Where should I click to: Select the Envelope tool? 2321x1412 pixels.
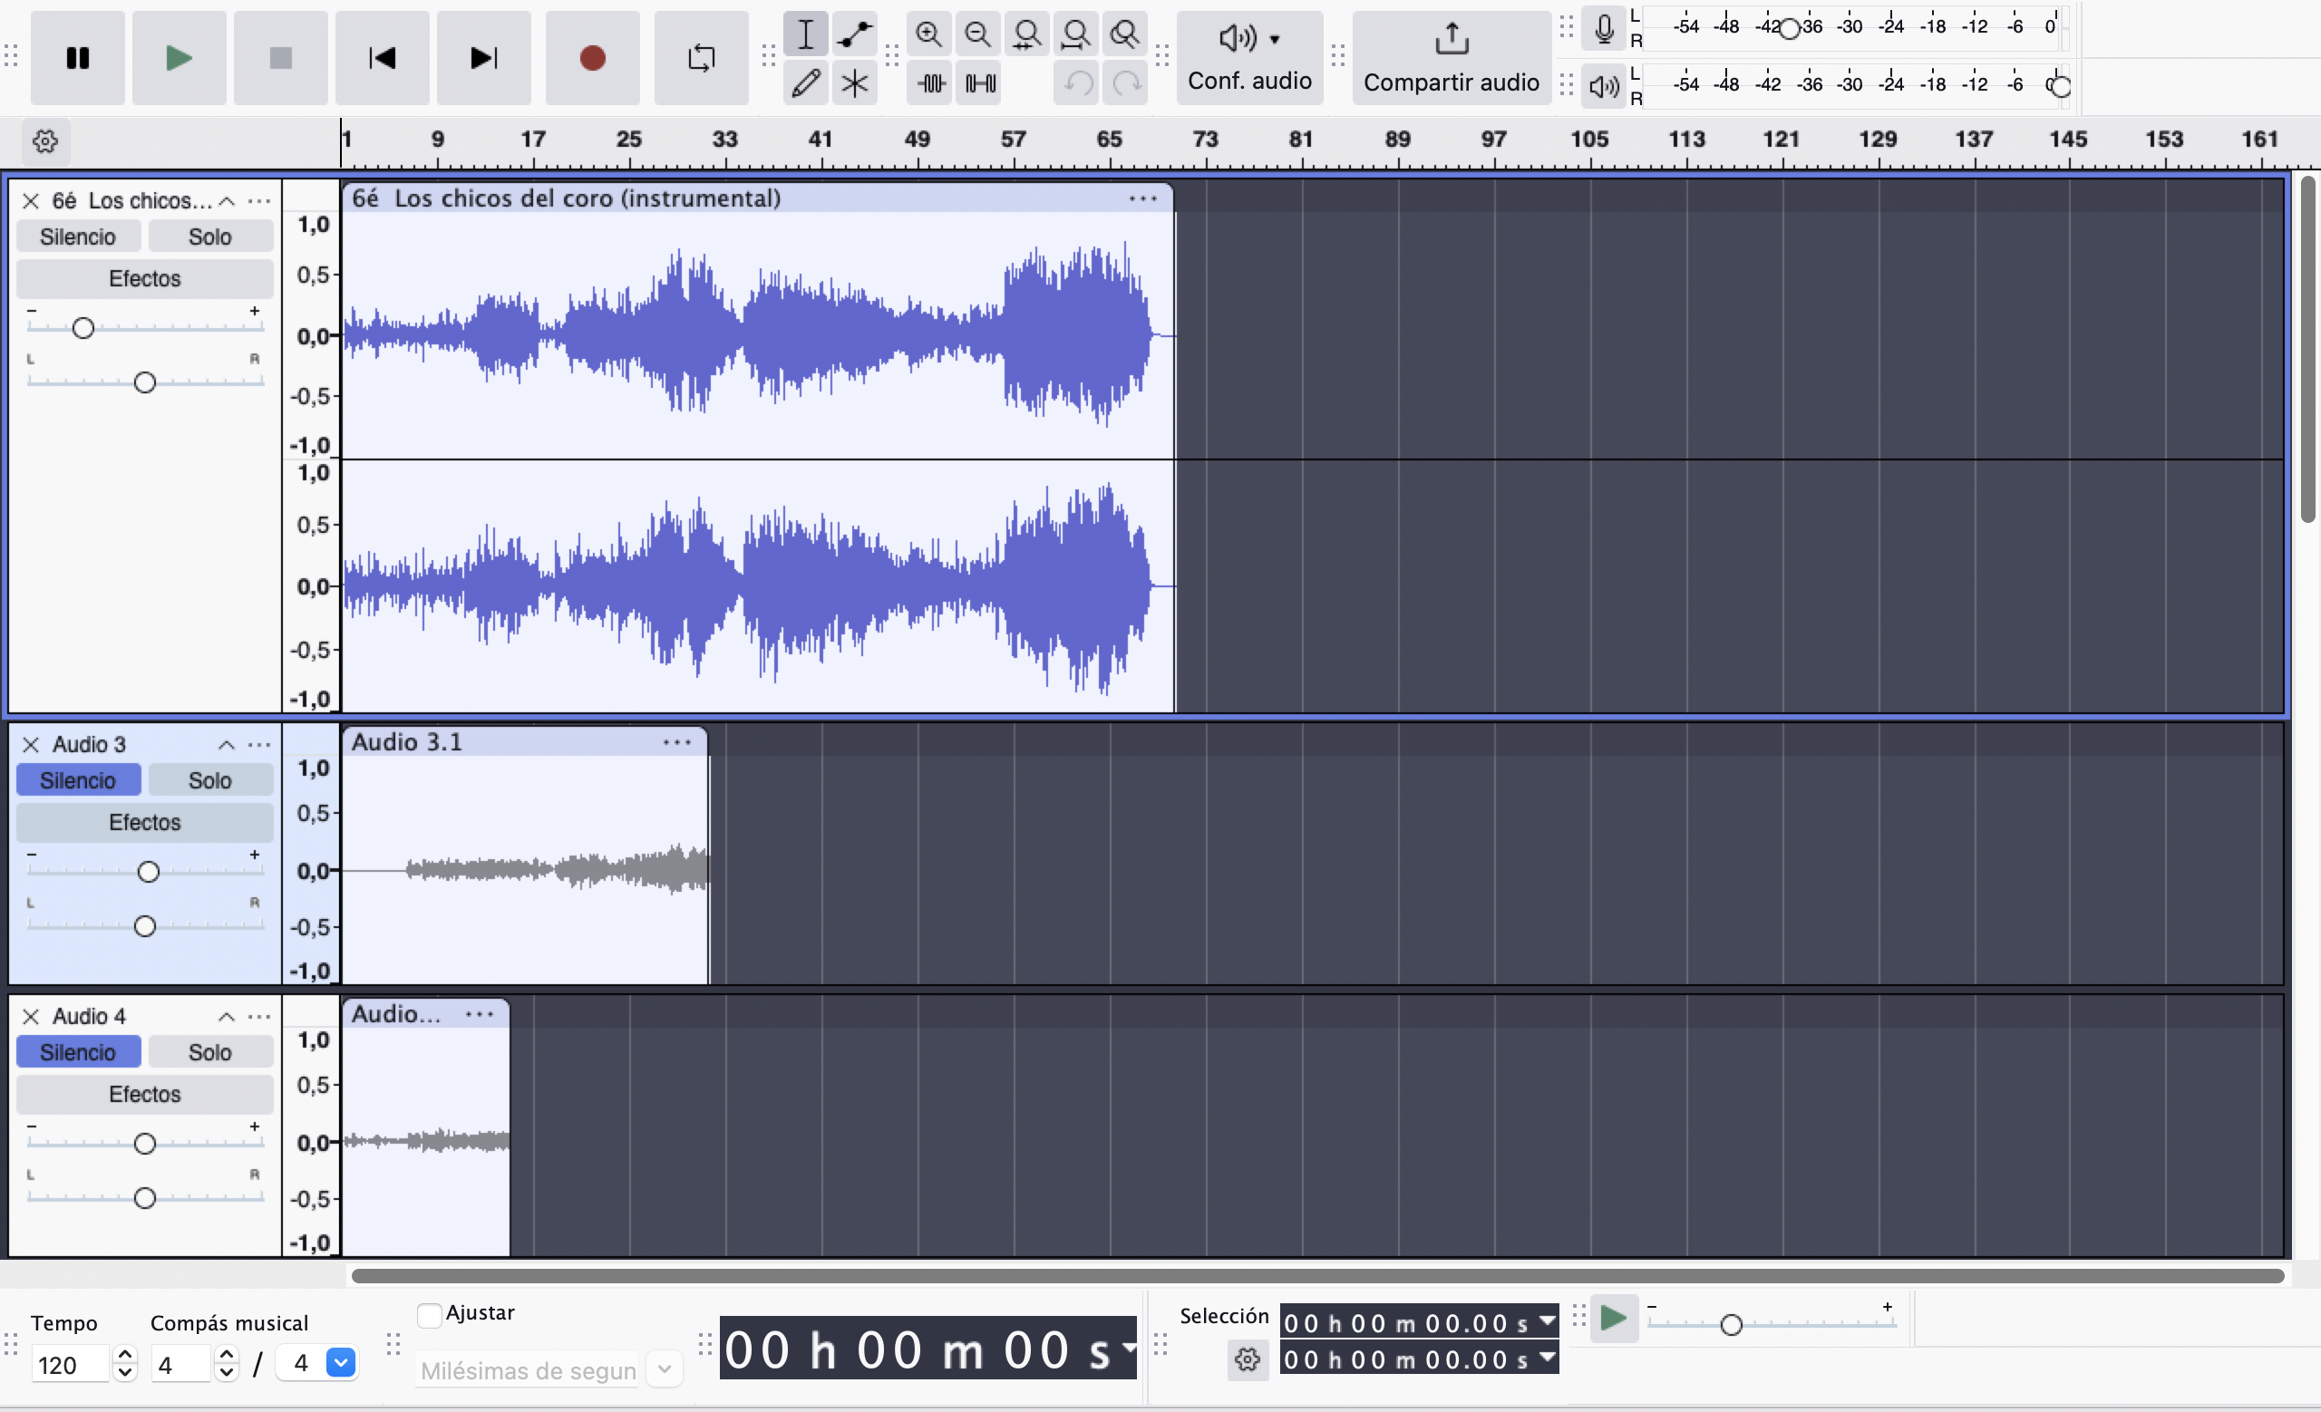854,34
